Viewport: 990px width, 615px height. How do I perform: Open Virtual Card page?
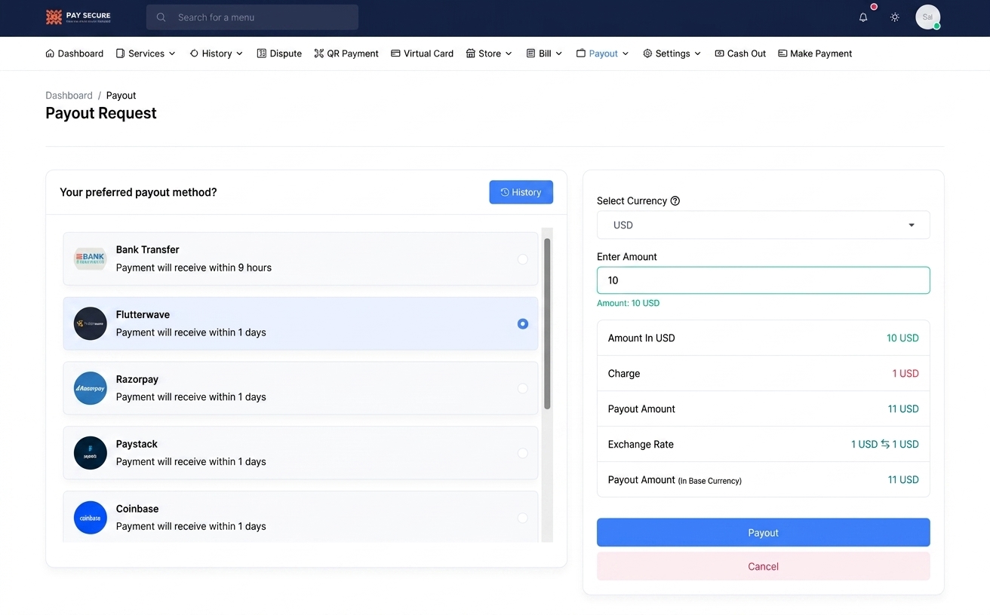423,54
